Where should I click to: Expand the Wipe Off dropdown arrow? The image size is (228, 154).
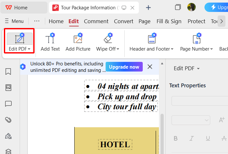pos(118,49)
